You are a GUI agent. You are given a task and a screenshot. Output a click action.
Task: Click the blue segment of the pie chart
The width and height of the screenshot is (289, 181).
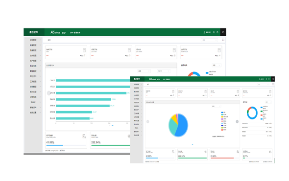[x=182, y=126]
